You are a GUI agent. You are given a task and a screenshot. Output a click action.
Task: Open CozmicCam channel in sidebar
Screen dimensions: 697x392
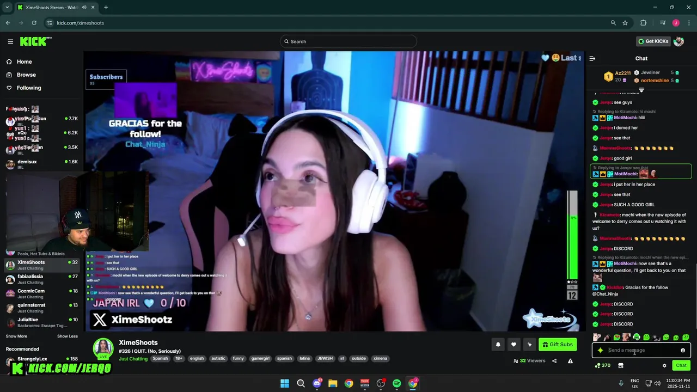tap(41, 293)
